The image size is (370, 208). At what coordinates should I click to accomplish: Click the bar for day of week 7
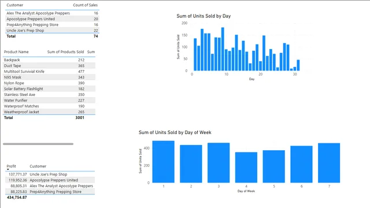pos(329,163)
